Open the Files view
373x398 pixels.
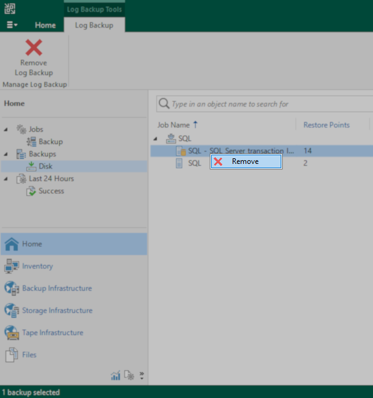[74, 355]
